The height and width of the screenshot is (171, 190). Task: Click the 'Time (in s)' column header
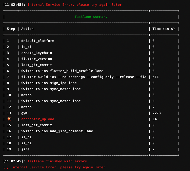pyautogui.click(x=164, y=29)
